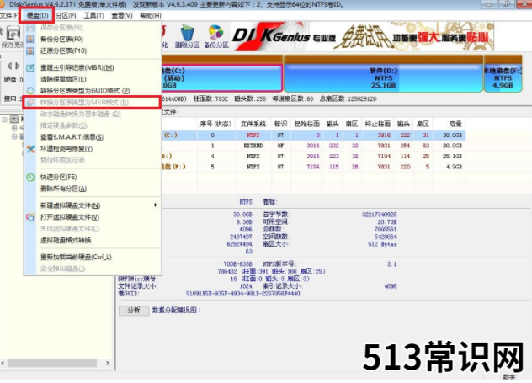
Task: Select the highlighted C: row with 30.0GB
Action: tap(314, 135)
